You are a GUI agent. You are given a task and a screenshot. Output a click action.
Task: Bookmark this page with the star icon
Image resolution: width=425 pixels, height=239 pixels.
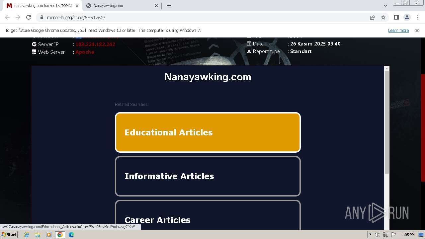(383, 17)
